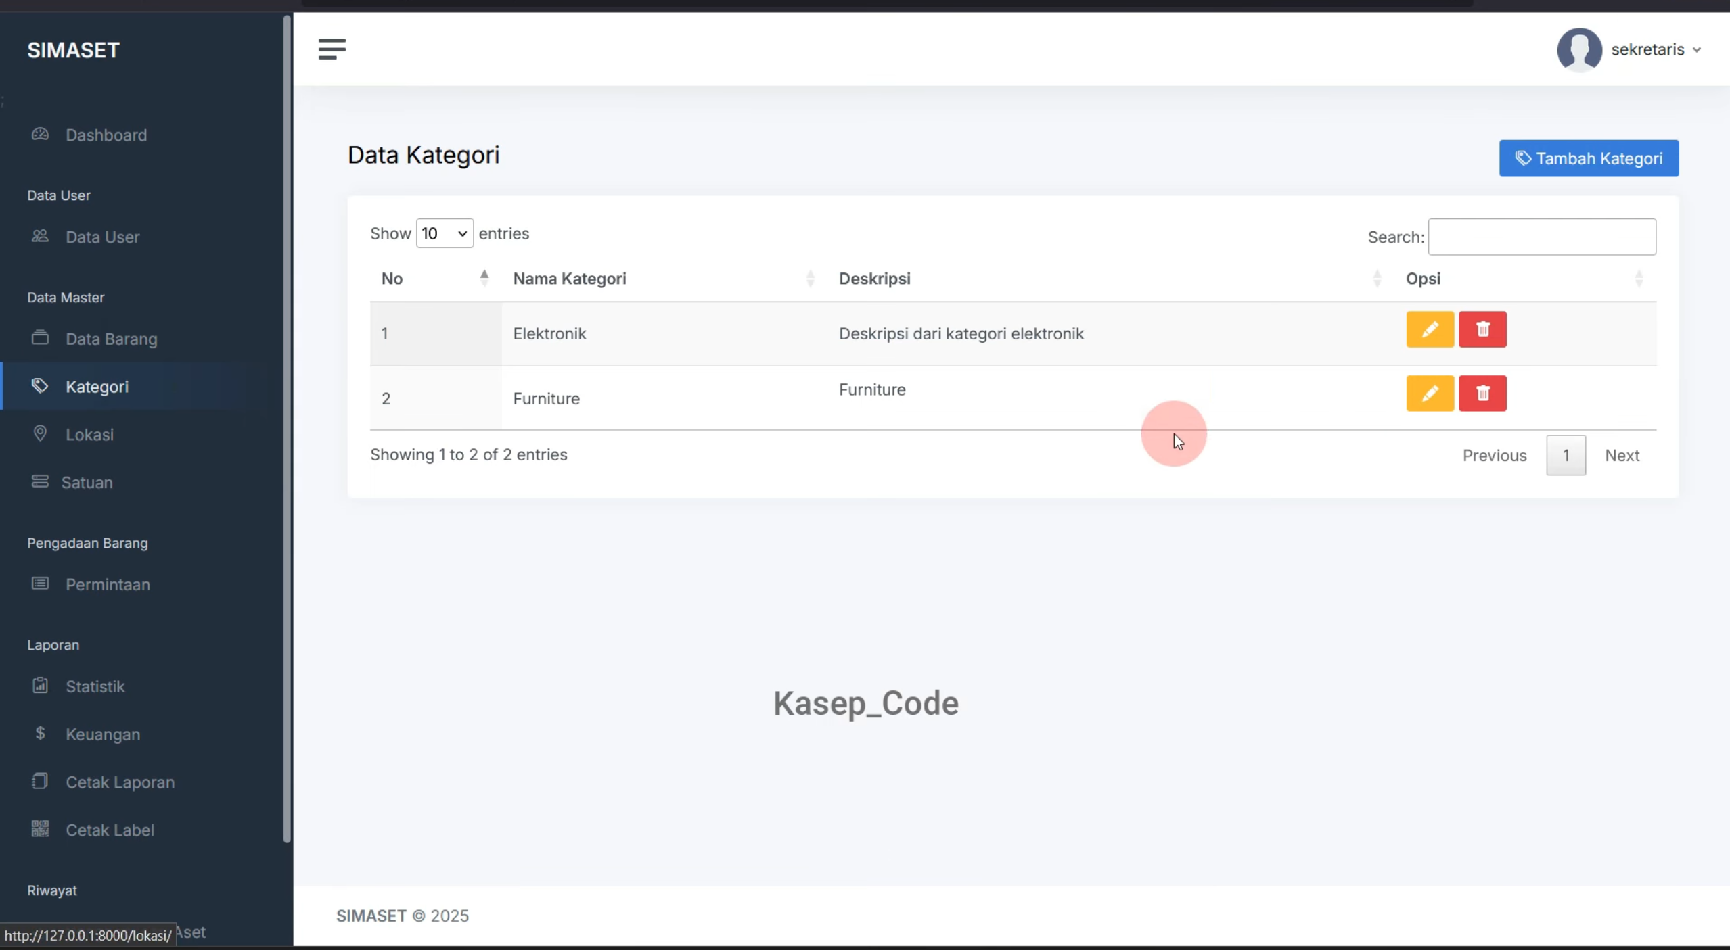Go to Next page
The width and height of the screenshot is (1730, 950).
click(1621, 455)
